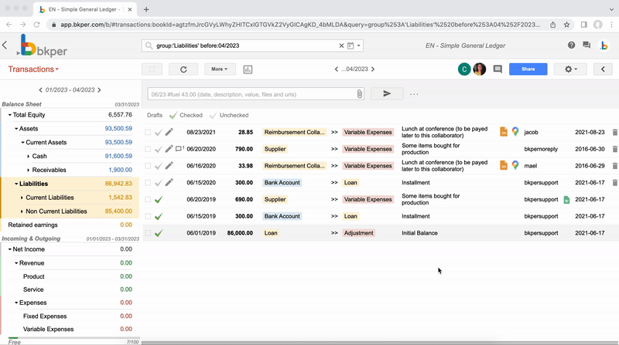The height and width of the screenshot is (345, 619).
Task: Open the search calendar date picker
Action: click(351, 46)
